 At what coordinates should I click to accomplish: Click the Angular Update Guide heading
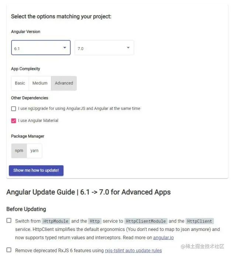click(89, 192)
